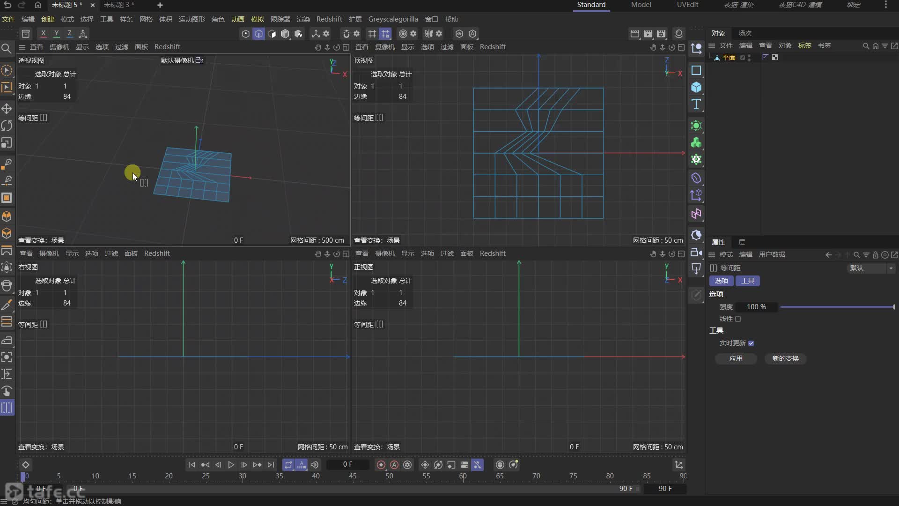Open the 运动图形 menu
Screen dimensions: 899x506
192,19
